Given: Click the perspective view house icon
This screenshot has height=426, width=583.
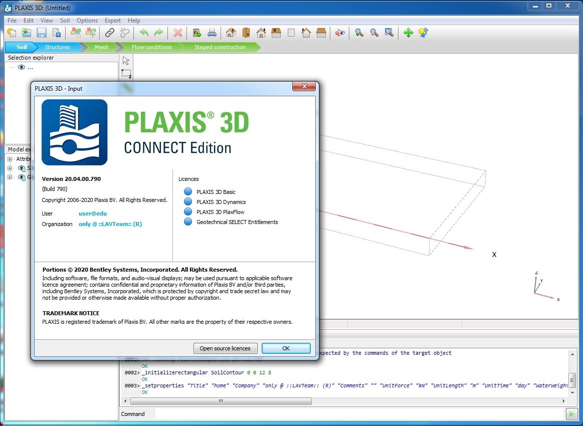Looking at the screenshot, I should (x=231, y=33).
